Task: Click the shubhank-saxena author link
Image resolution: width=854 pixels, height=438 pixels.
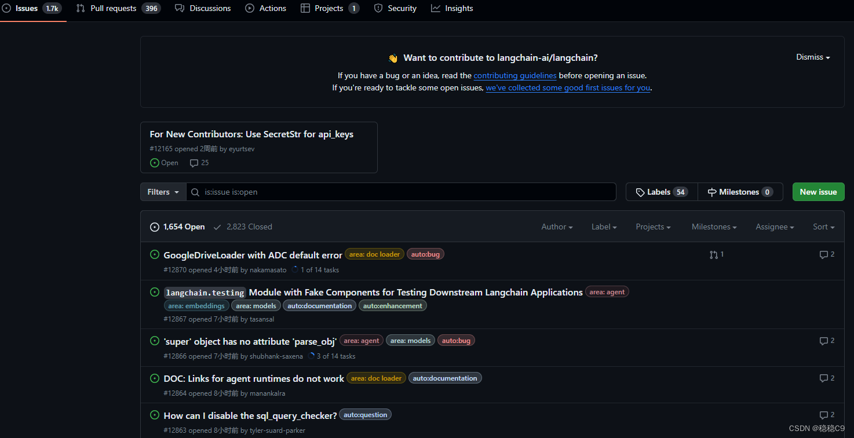Action: click(276, 356)
